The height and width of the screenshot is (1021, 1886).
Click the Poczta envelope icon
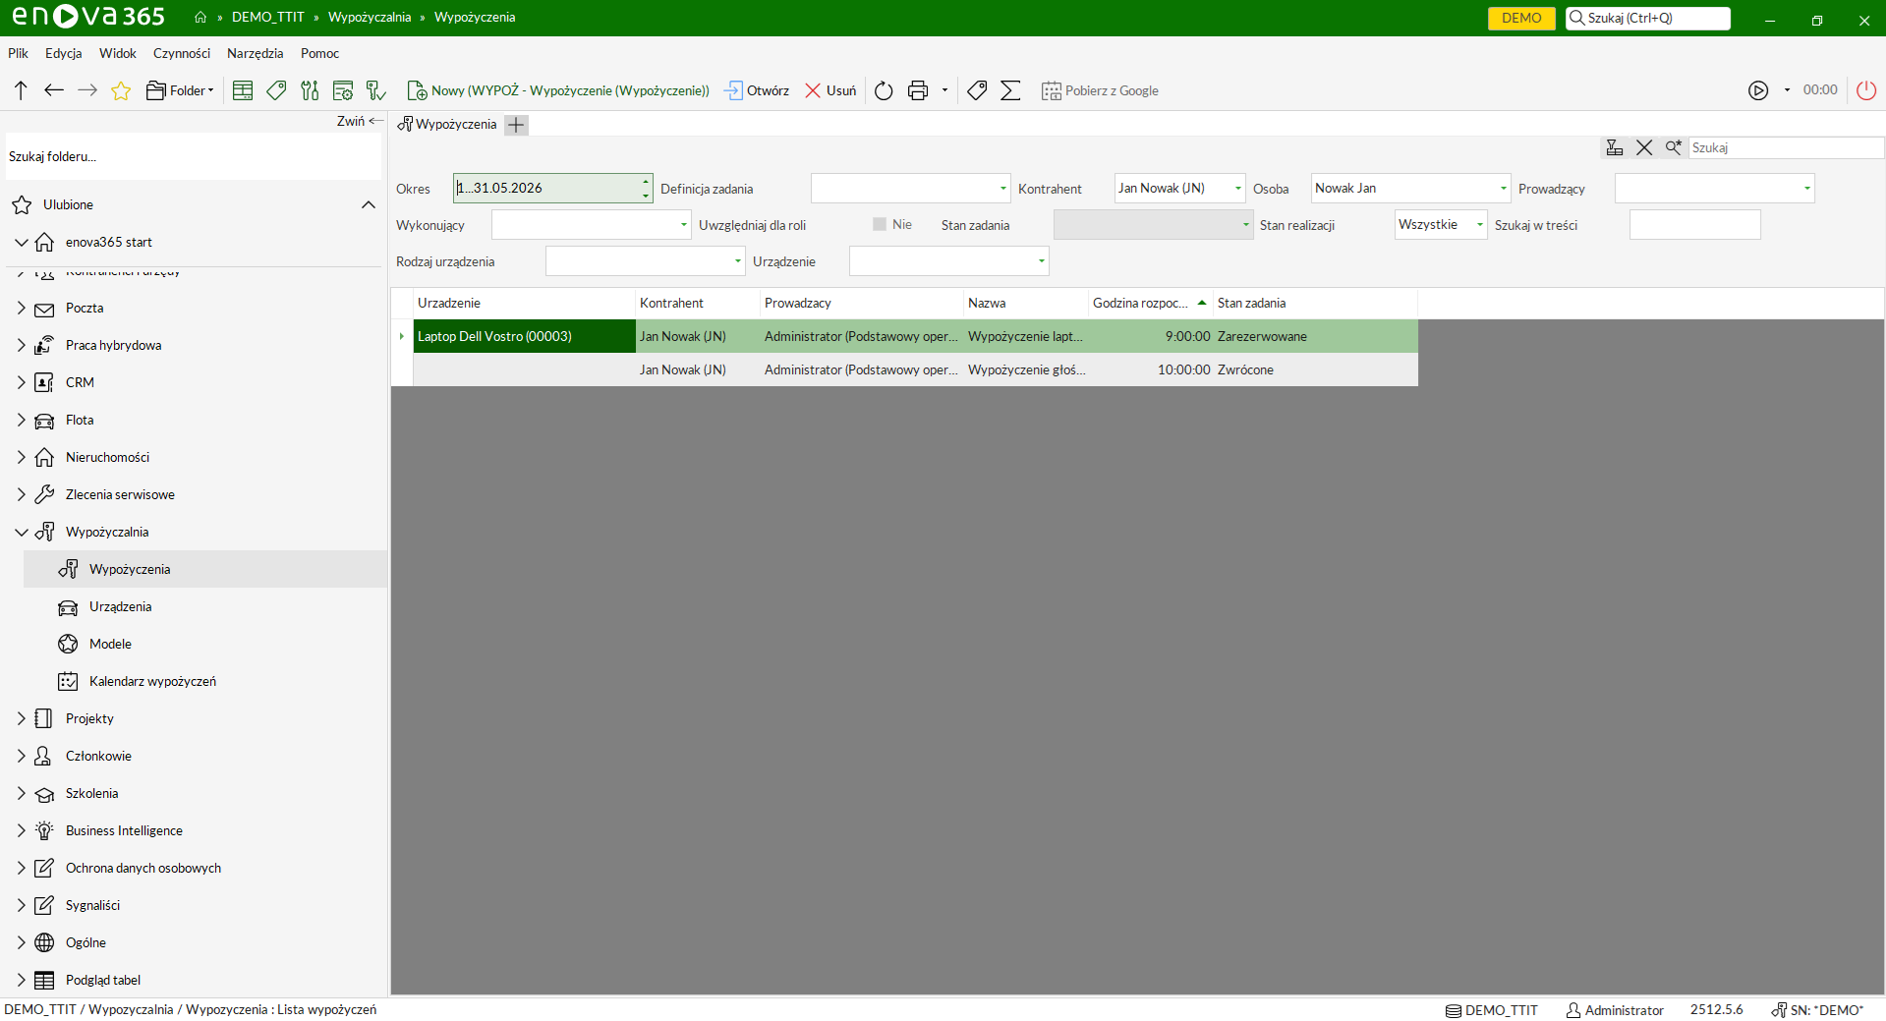tap(44, 309)
